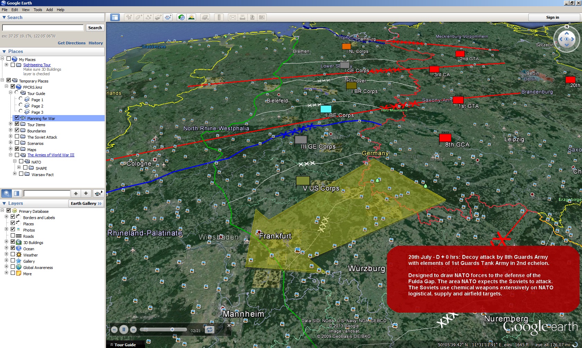Click the Add Placemark pushpin icon
The height and width of the screenshot is (348, 582).
point(129,17)
